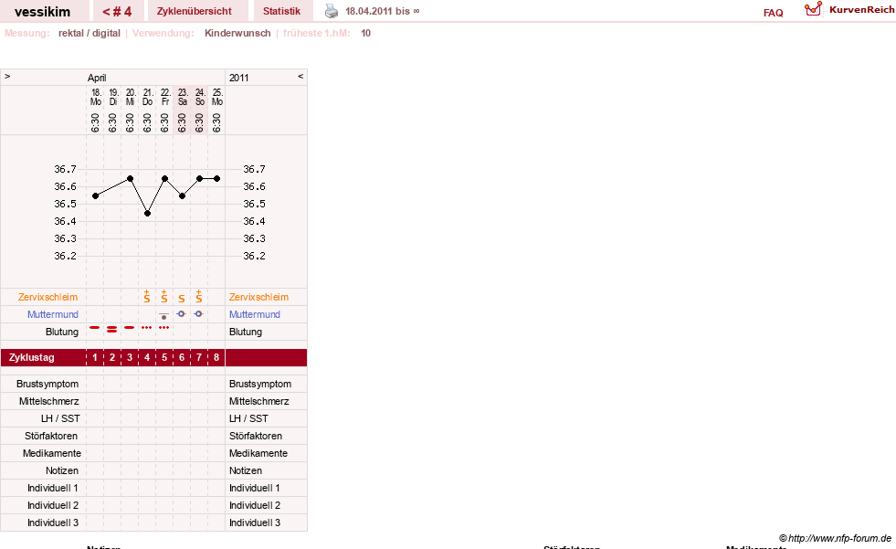Click the left Zervixschleim label
Screen dimensions: 896x549
pos(48,297)
